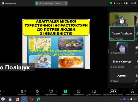Viewport: 138px width, 102px height.
Task: Click the system volume tray icon
Action: click(134, 99)
